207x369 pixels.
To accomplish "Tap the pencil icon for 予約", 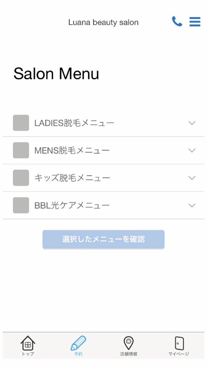I will coord(78,343).
